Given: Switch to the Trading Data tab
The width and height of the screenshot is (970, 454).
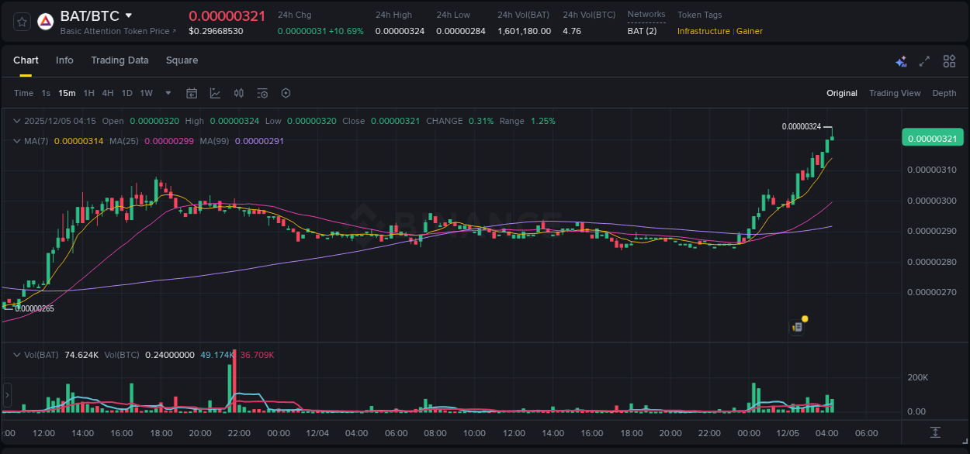Looking at the screenshot, I should tap(120, 60).
